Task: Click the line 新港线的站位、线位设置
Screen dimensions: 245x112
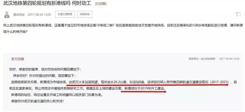Action: click(x=57, y=95)
